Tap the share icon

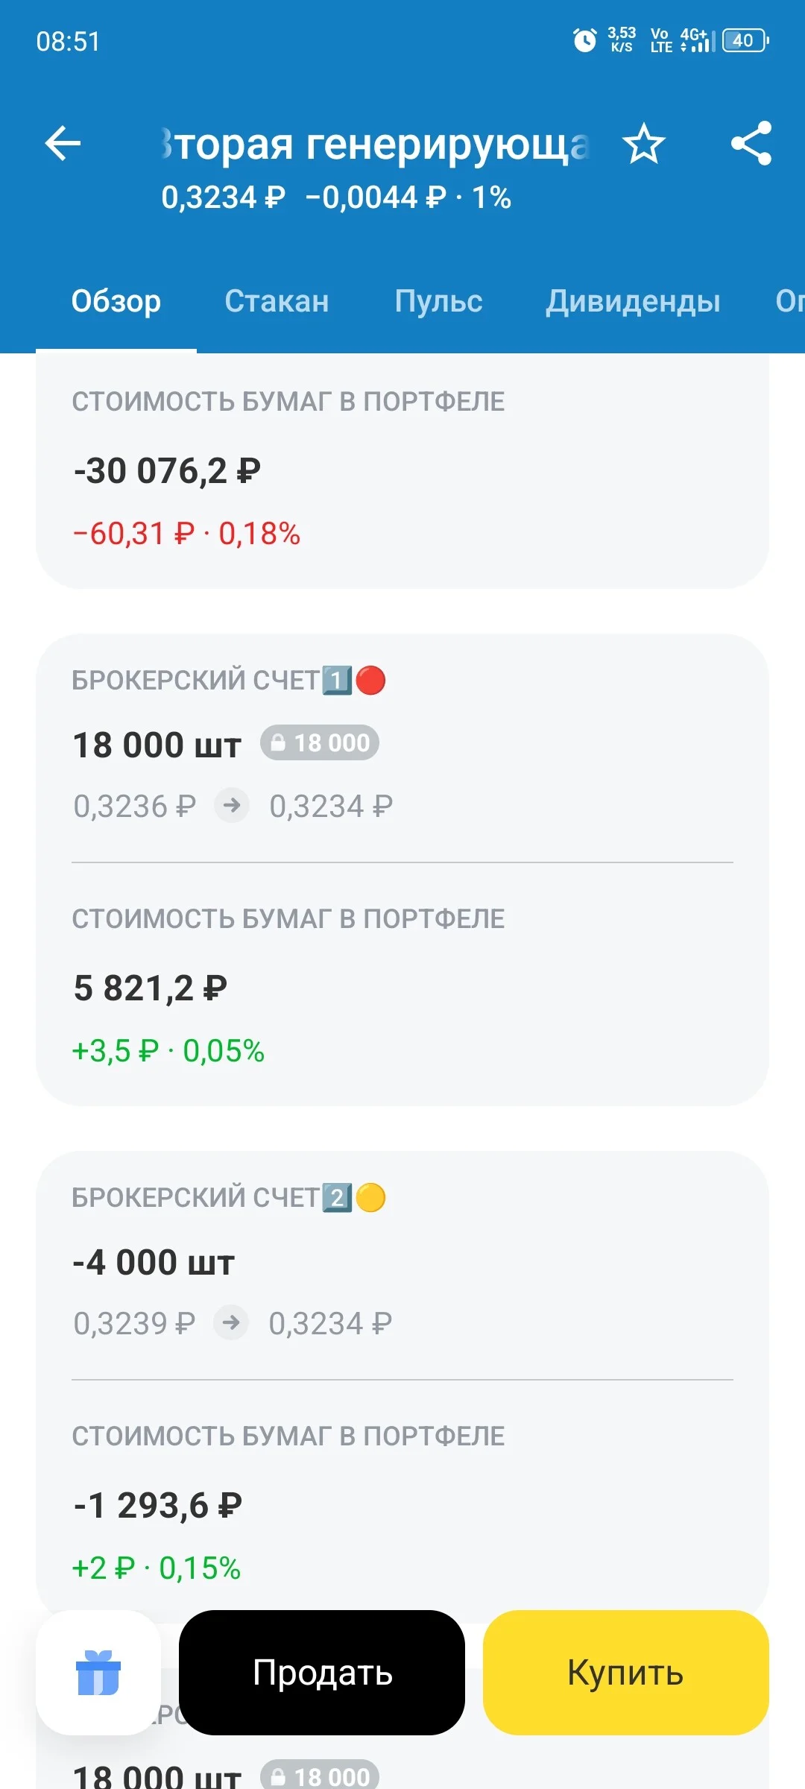click(751, 143)
